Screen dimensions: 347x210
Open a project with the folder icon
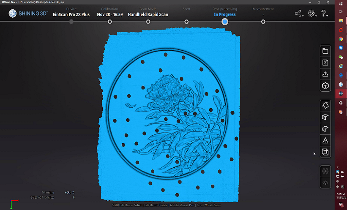point(325,51)
